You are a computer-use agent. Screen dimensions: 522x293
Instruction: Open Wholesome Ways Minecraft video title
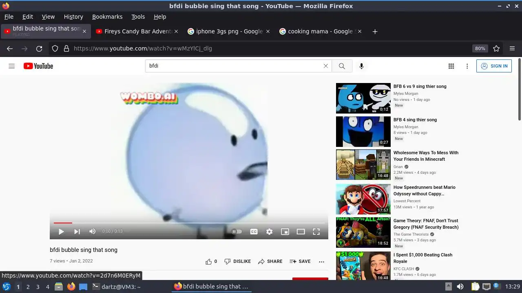point(426,156)
